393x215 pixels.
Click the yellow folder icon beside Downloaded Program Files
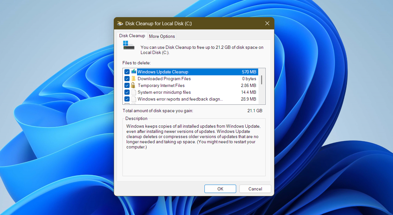click(133, 78)
